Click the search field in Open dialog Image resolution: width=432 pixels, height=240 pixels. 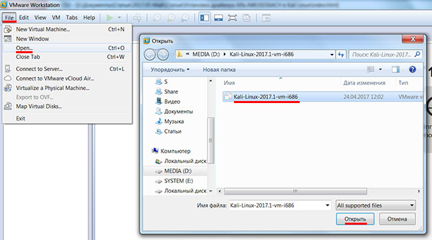point(385,55)
